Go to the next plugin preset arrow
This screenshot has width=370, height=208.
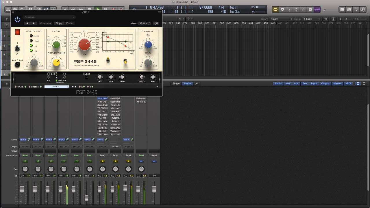(x=34, y=23)
